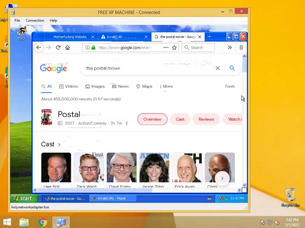Close the Invalid URL tab
The height and width of the screenshot is (228, 305).
pos(146,37)
